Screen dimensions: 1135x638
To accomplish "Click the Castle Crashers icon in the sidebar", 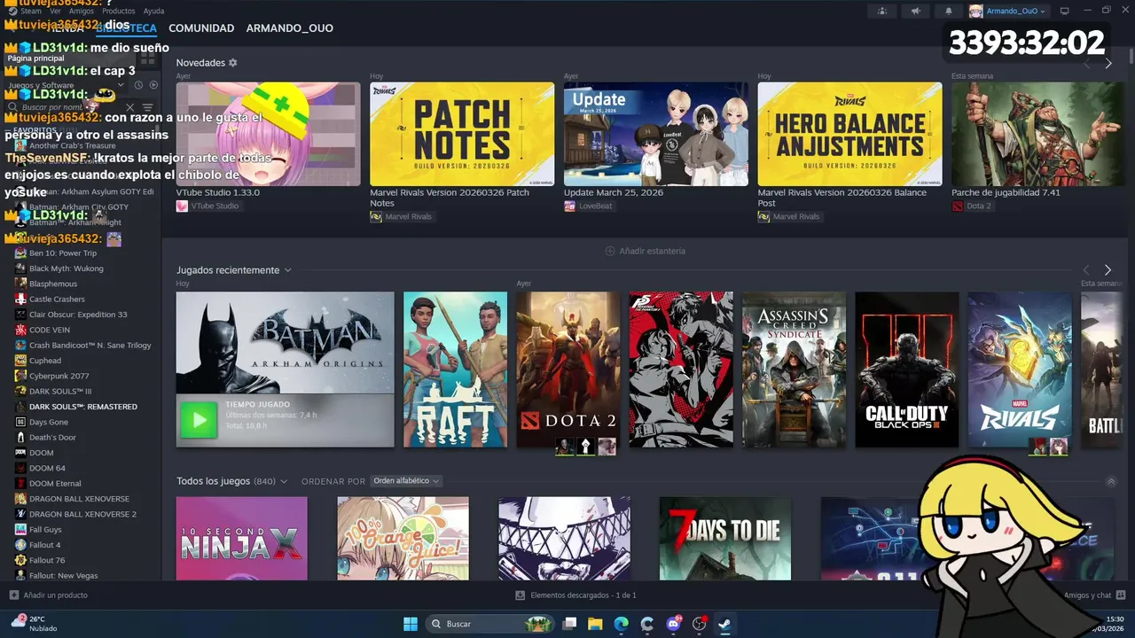I will [20, 300].
